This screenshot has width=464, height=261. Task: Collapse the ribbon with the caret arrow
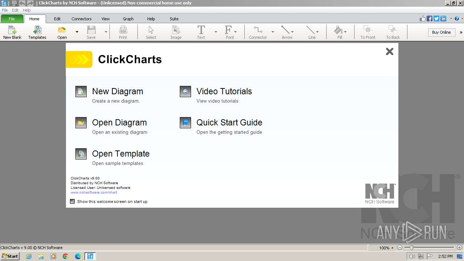tap(451, 19)
